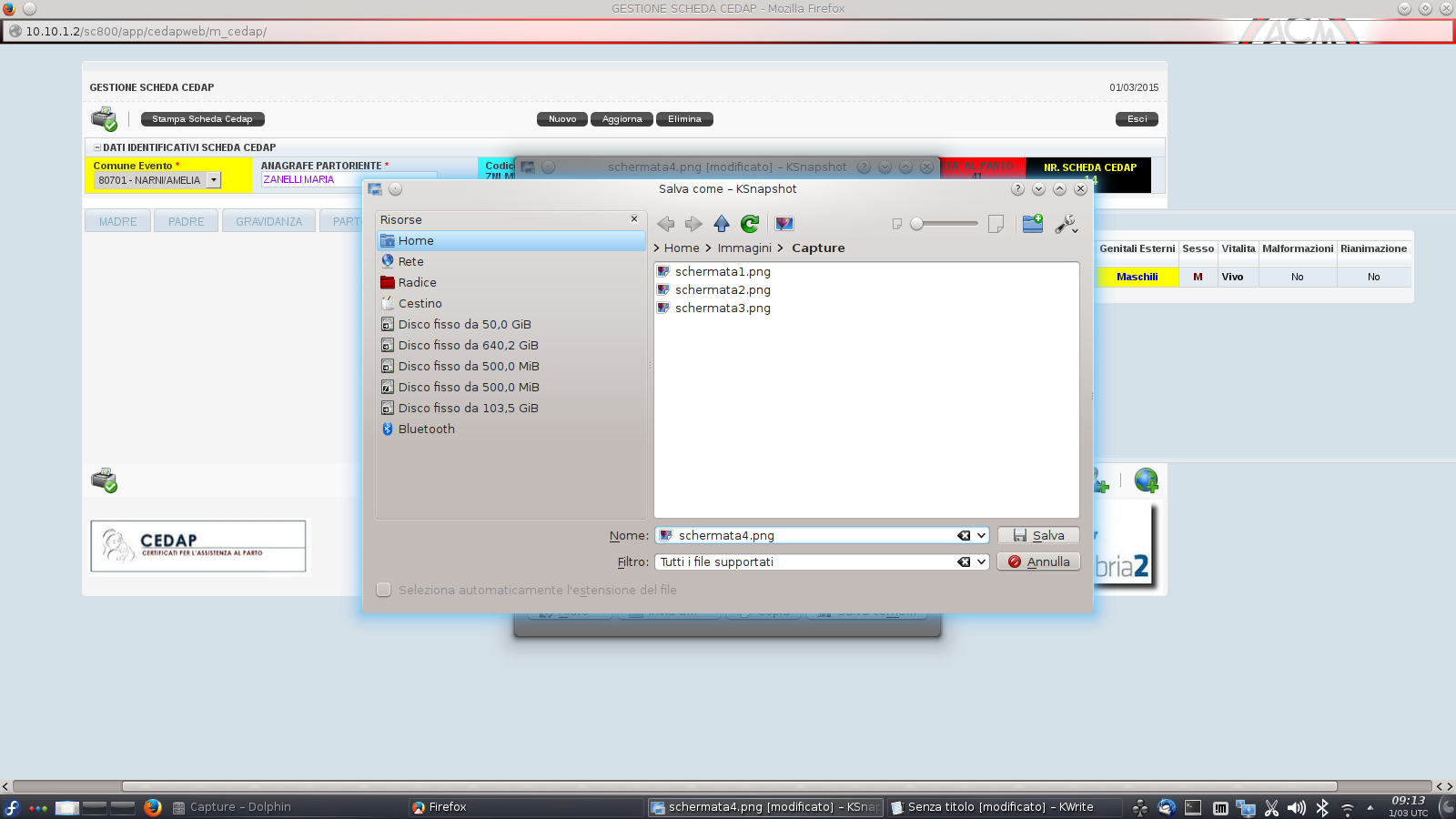The height and width of the screenshot is (819, 1456).
Task: Collapse Dati Identificativi Scheda Cedap section
Action: coord(97,147)
